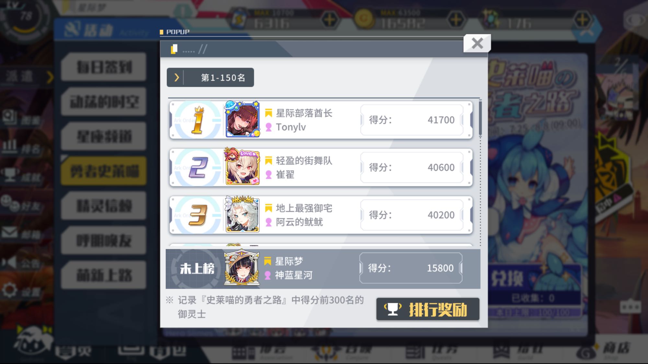Open the 星座频道 activity tab
The width and height of the screenshot is (648, 364).
104,137
